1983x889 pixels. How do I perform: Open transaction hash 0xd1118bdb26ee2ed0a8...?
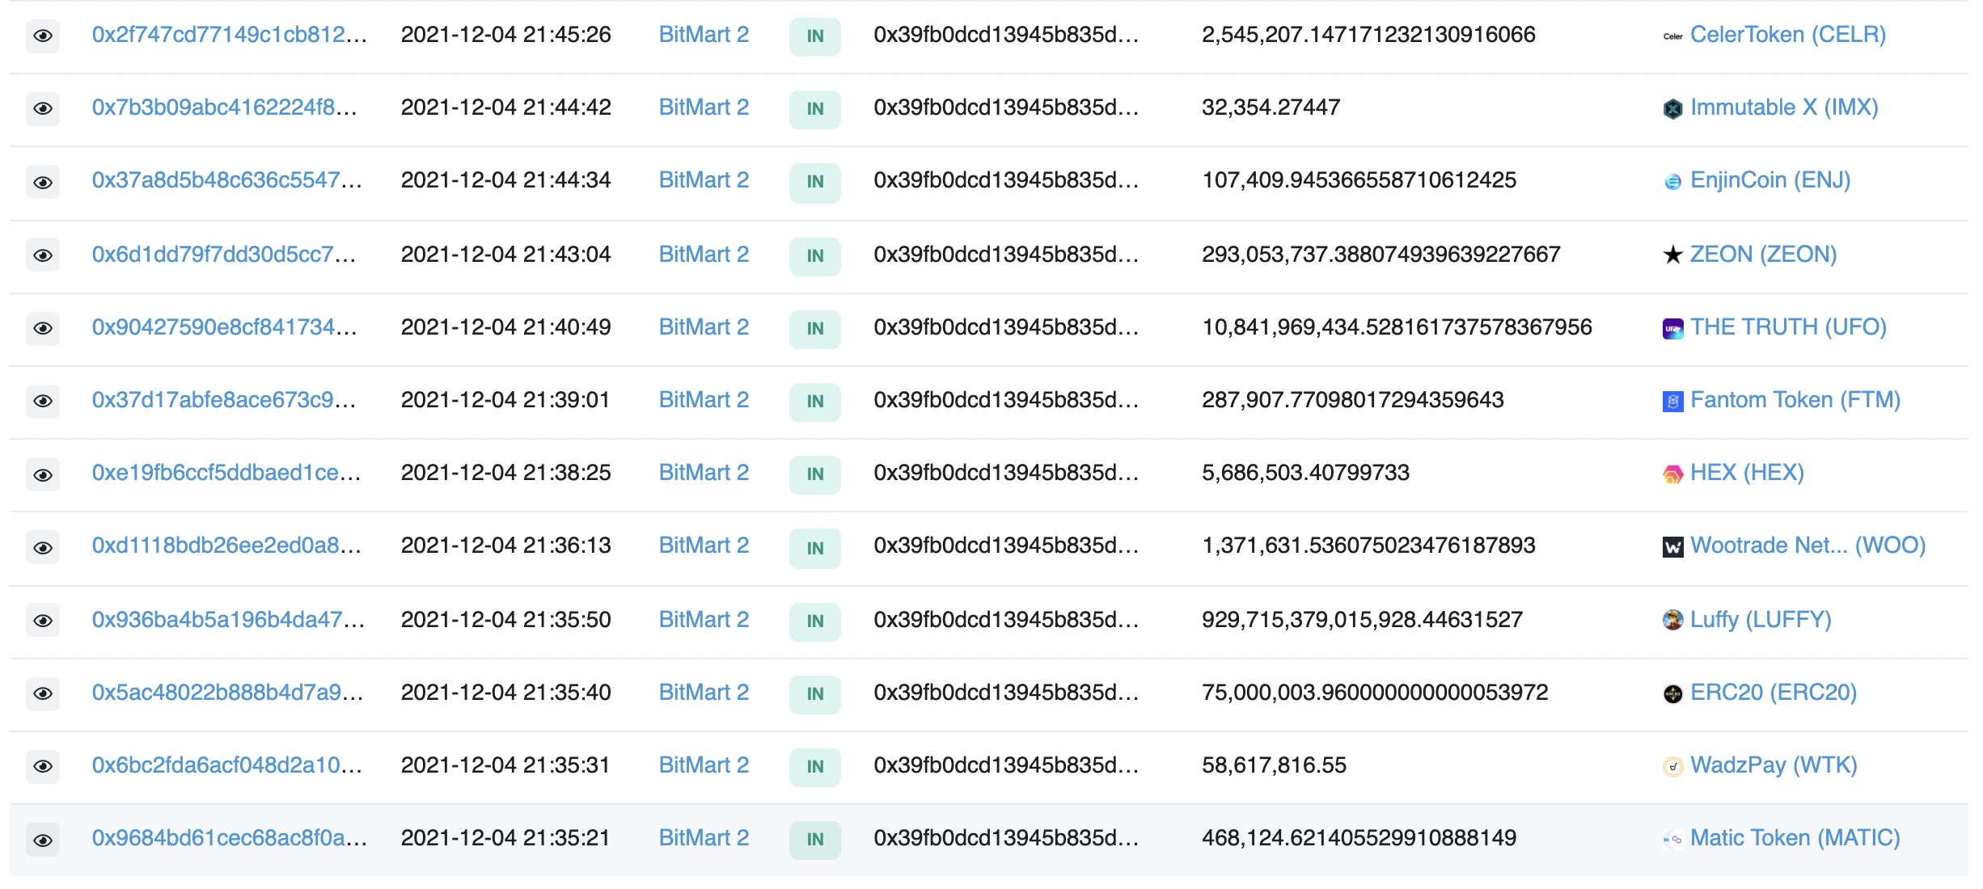226,546
